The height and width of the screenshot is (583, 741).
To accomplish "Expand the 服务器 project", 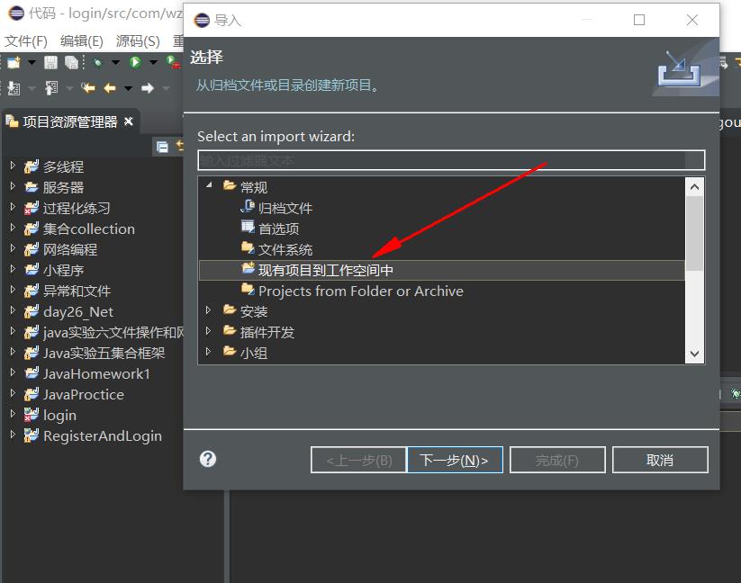I will [x=13, y=186].
